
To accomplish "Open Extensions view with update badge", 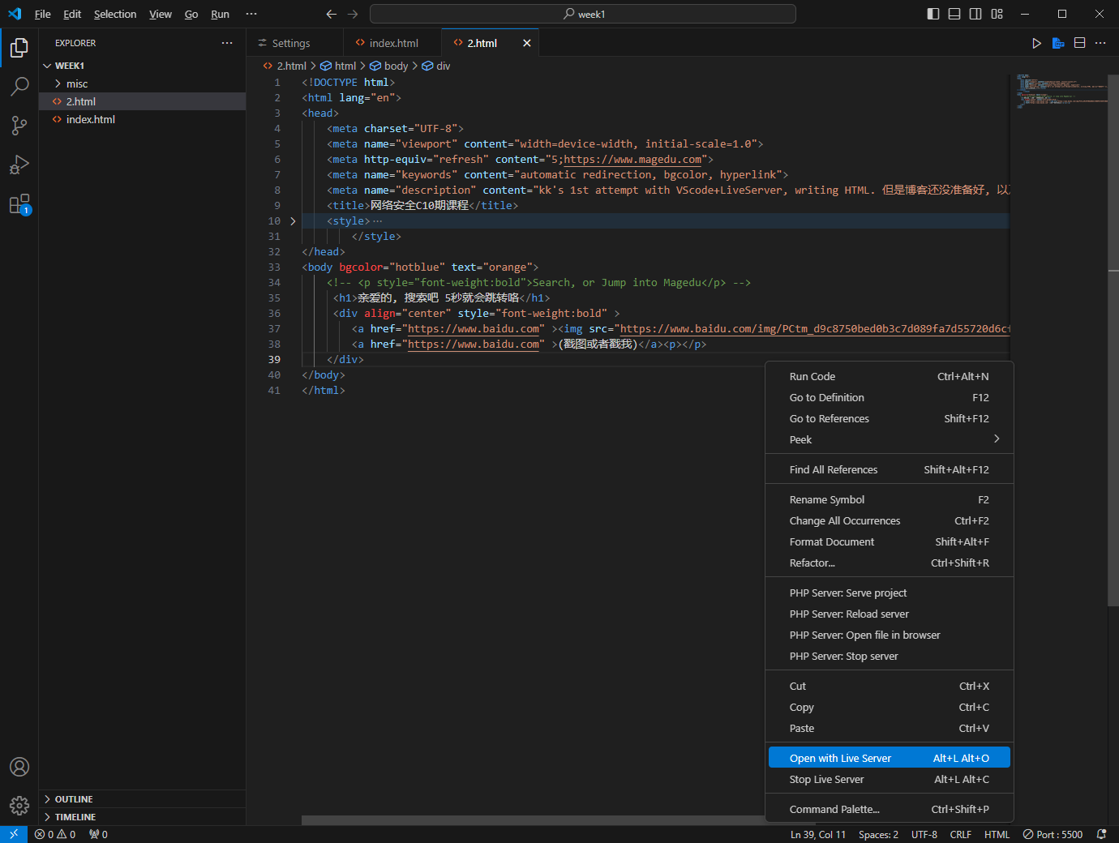I will [x=19, y=204].
